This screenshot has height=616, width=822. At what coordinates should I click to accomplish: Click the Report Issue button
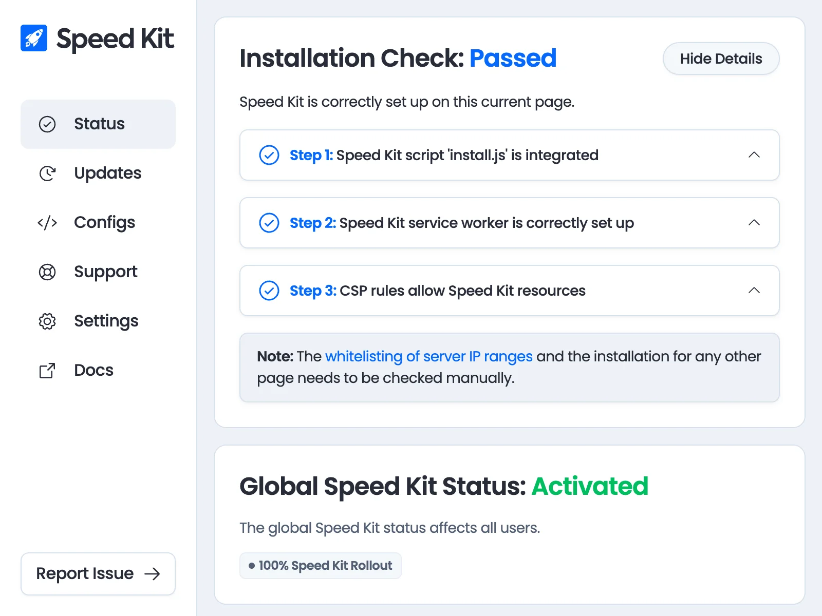98,574
